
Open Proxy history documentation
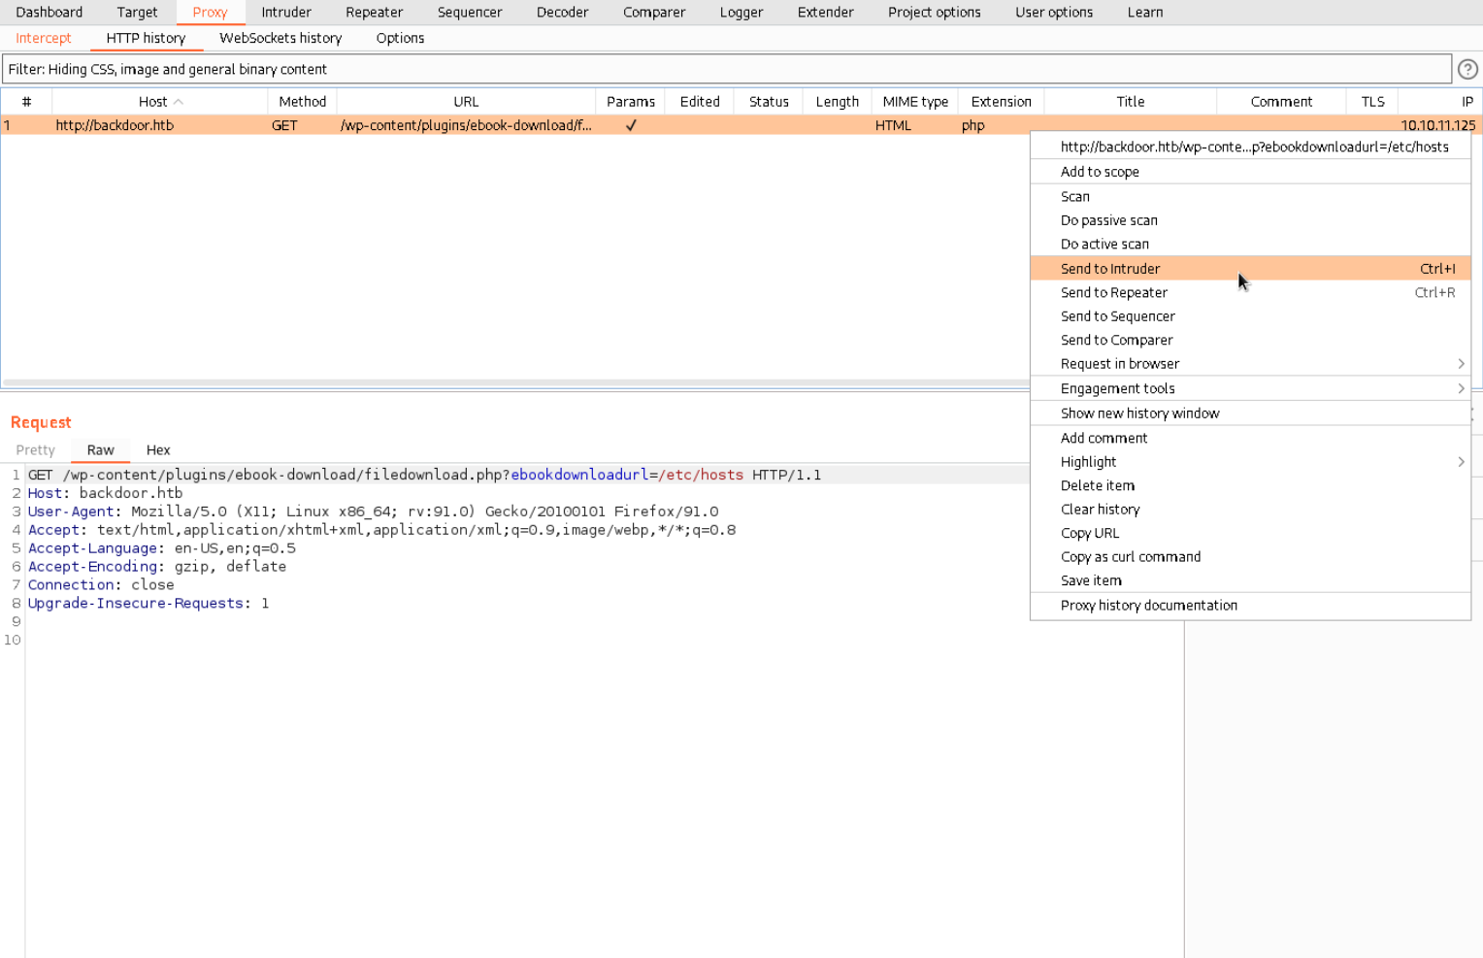pyautogui.click(x=1250, y=606)
